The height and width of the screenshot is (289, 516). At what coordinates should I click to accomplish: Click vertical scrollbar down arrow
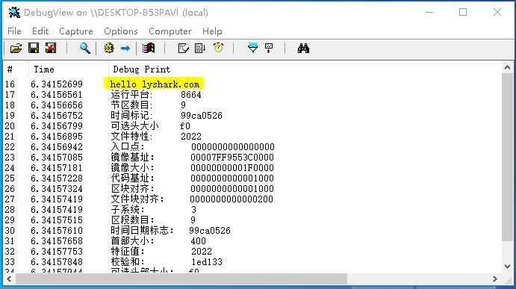pos(507,267)
